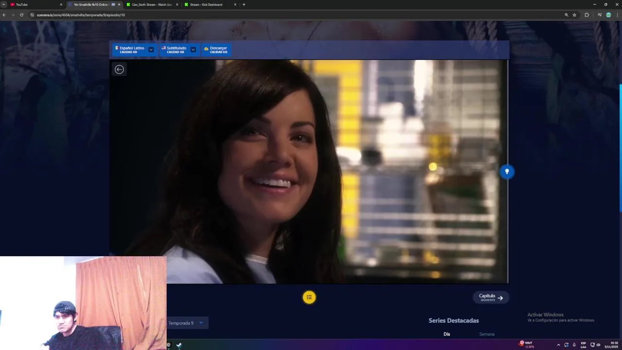Toggle the lights-off lightbulb button
Viewport: 622px width, 350px height.
[507, 172]
